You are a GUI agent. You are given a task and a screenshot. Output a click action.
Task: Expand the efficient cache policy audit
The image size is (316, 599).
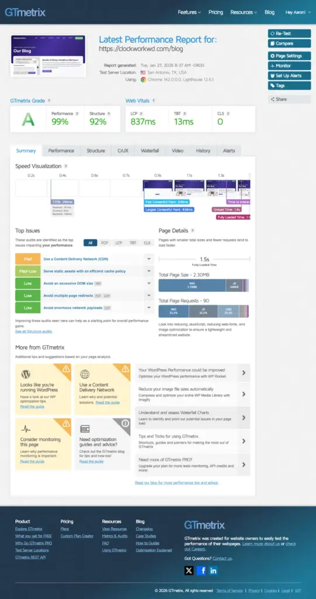click(x=148, y=271)
